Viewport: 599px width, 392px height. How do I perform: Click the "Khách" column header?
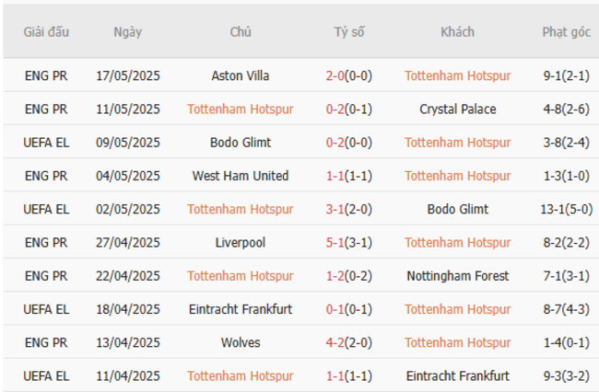coord(457,32)
